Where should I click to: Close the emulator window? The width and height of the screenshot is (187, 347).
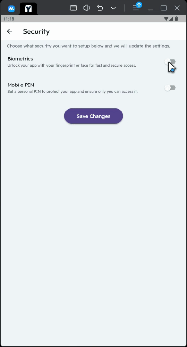click(x=177, y=8)
